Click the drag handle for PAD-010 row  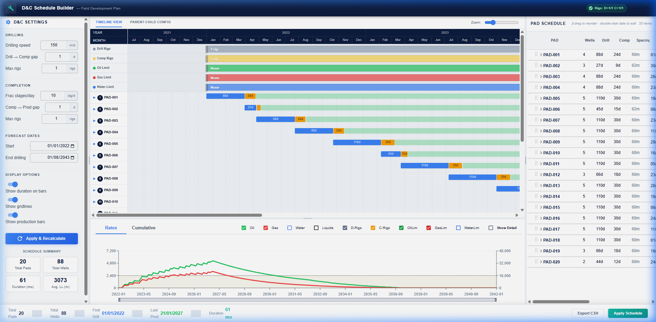[536, 153]
